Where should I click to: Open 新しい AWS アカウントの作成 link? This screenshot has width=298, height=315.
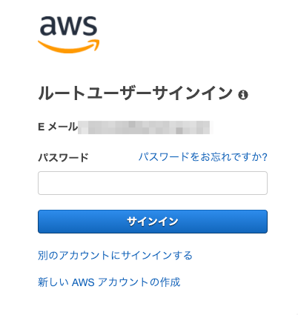tap(109, 282)
